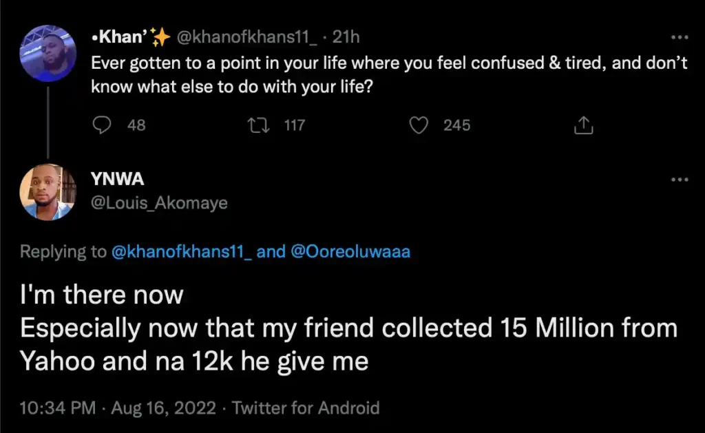
Task: Click @khanofkhans11_ in Replying to line
Action: click(182, 252)
